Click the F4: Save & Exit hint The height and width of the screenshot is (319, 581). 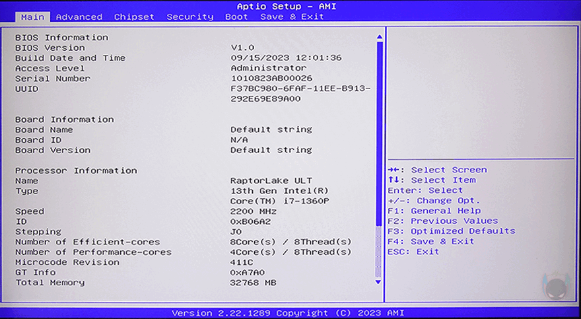pos(430,242)
